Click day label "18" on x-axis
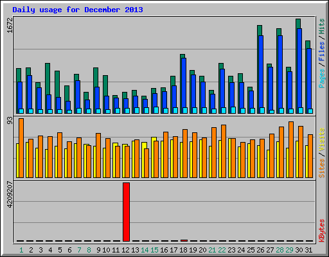Screen dimensions: 329x257 183,250
